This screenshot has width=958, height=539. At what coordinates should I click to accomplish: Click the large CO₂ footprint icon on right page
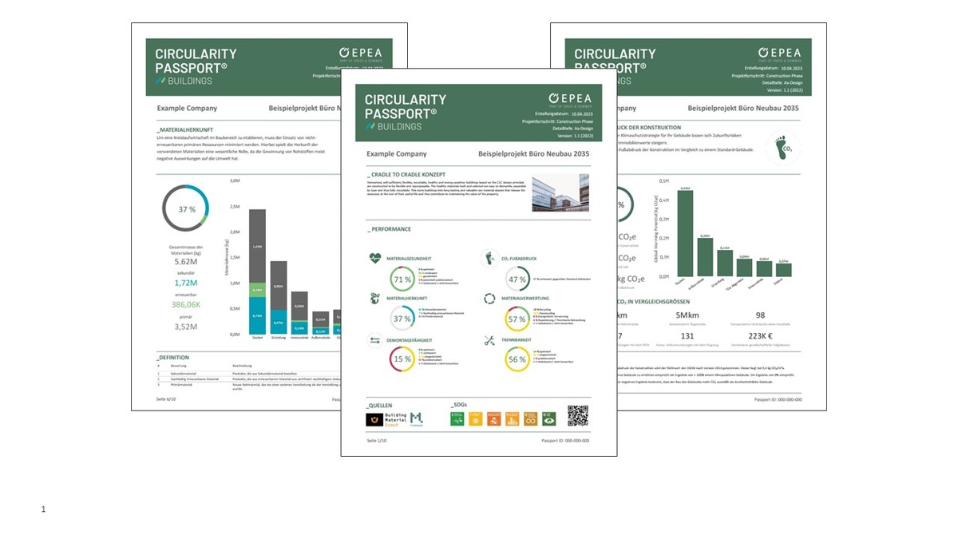point(782,148)
